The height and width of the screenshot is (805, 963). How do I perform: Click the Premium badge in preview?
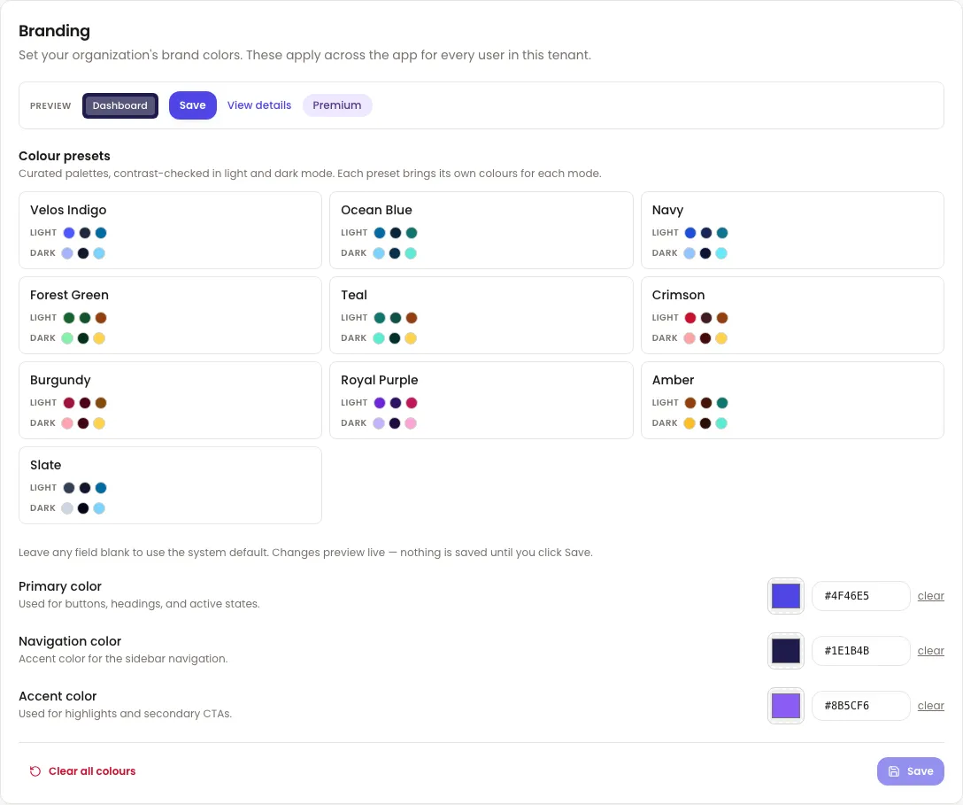(337, 105)
